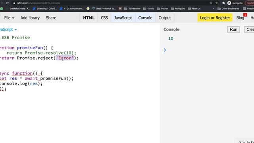The image size is (254, 143).
Task: Click the console.log(res) line
Action: tap(21, 84)
